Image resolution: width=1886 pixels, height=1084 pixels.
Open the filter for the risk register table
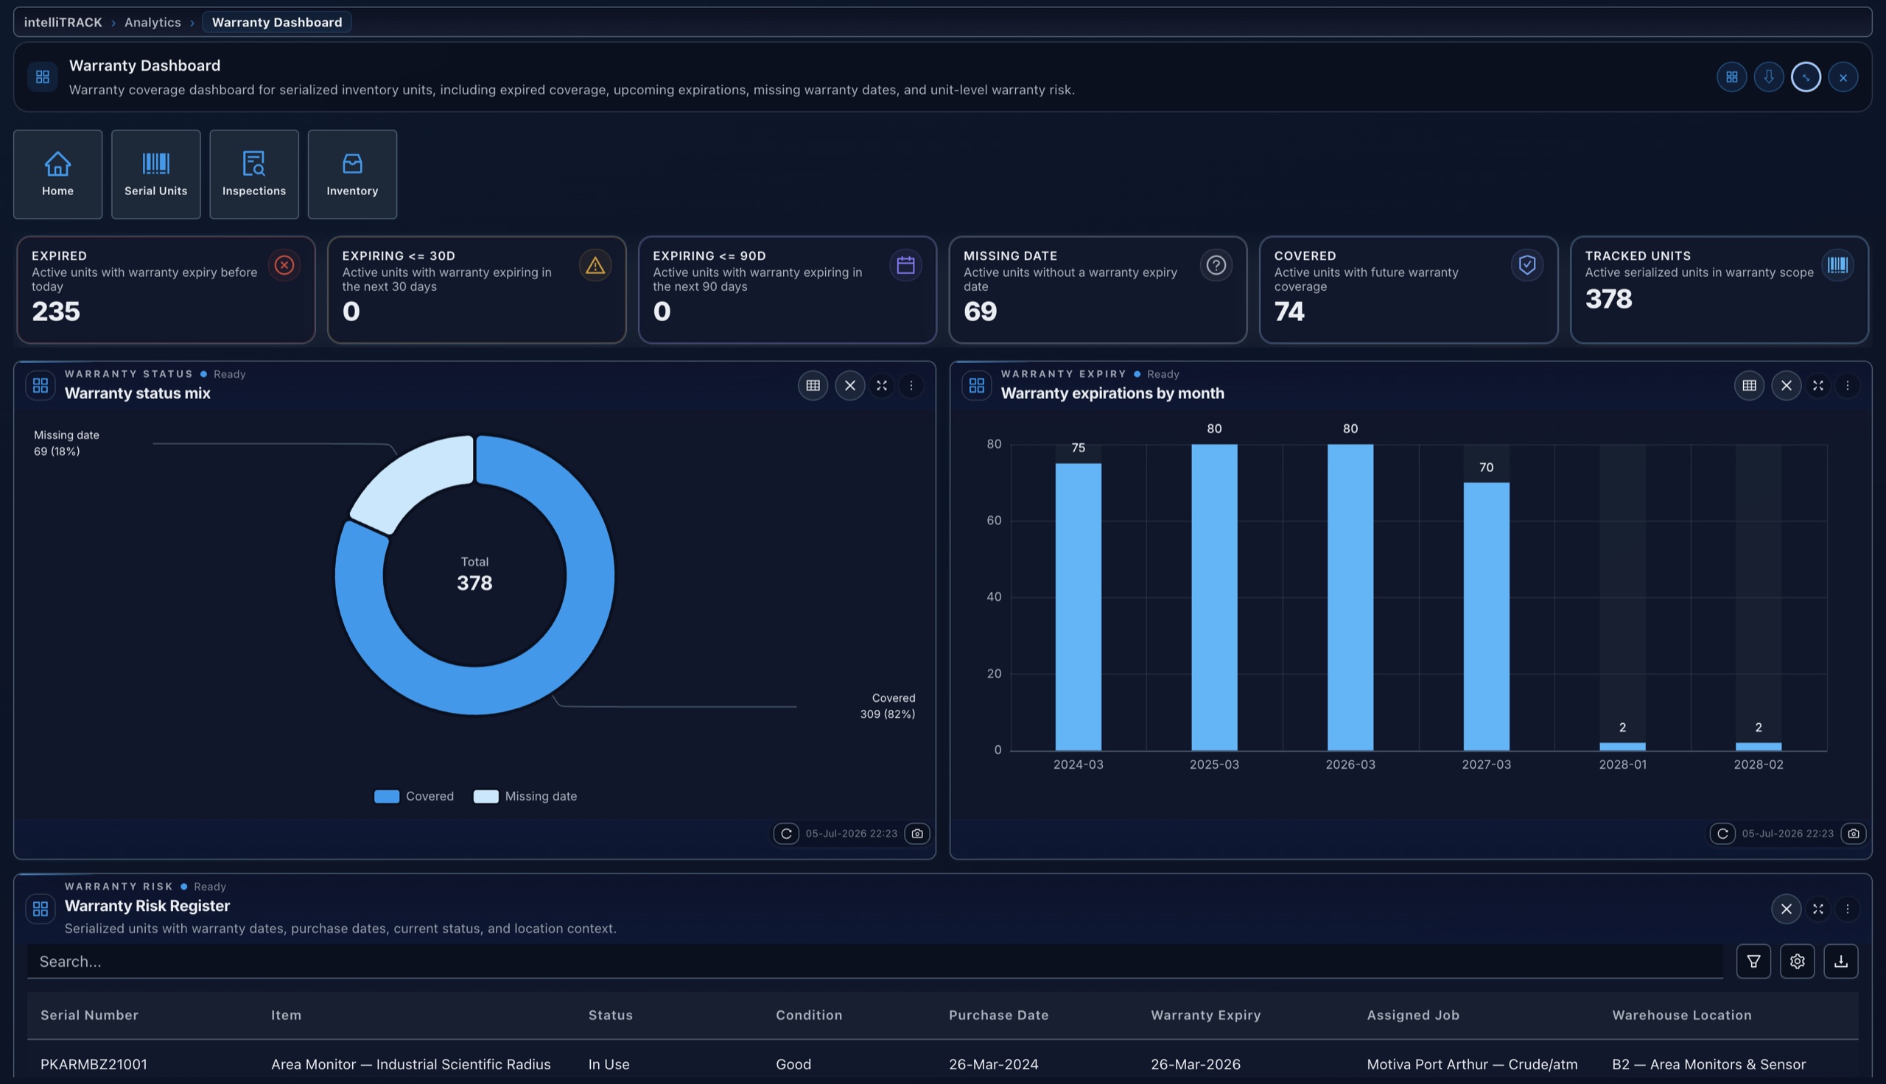pyautogui.click(x=1753, y=961)
